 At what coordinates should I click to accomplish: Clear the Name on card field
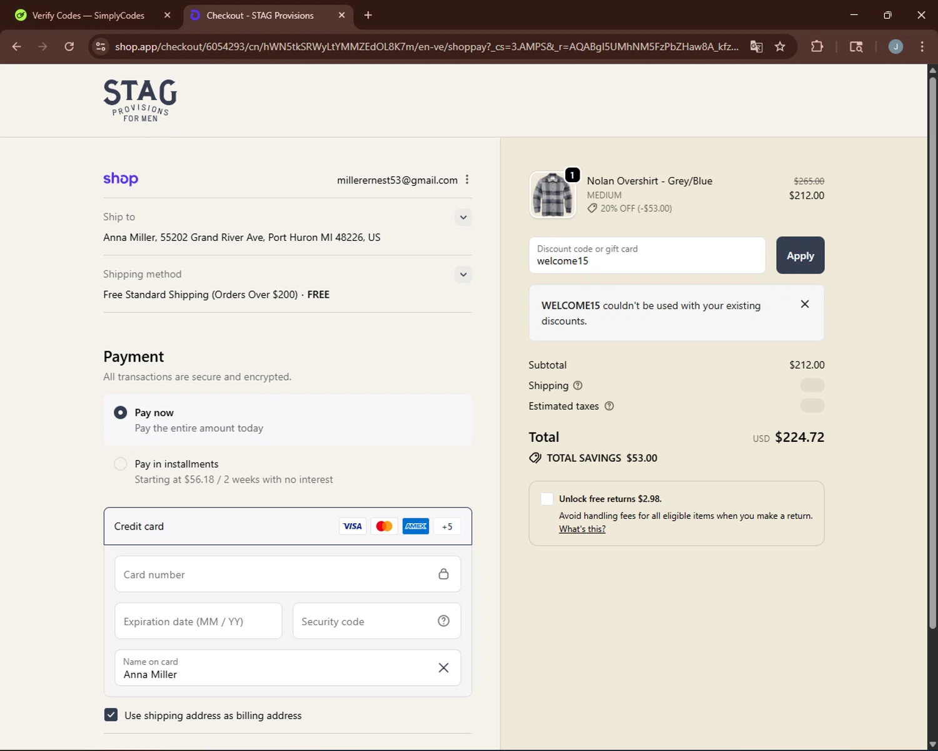pyautogui.click(x=443, y=668)
